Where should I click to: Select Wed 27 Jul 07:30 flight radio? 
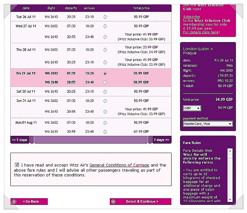tap(105, 26)
